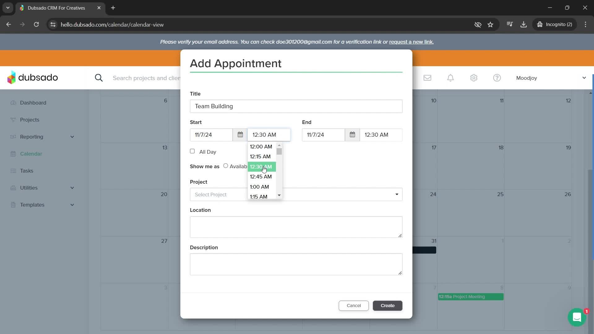Click into the Location text area

tap(296, 227)
